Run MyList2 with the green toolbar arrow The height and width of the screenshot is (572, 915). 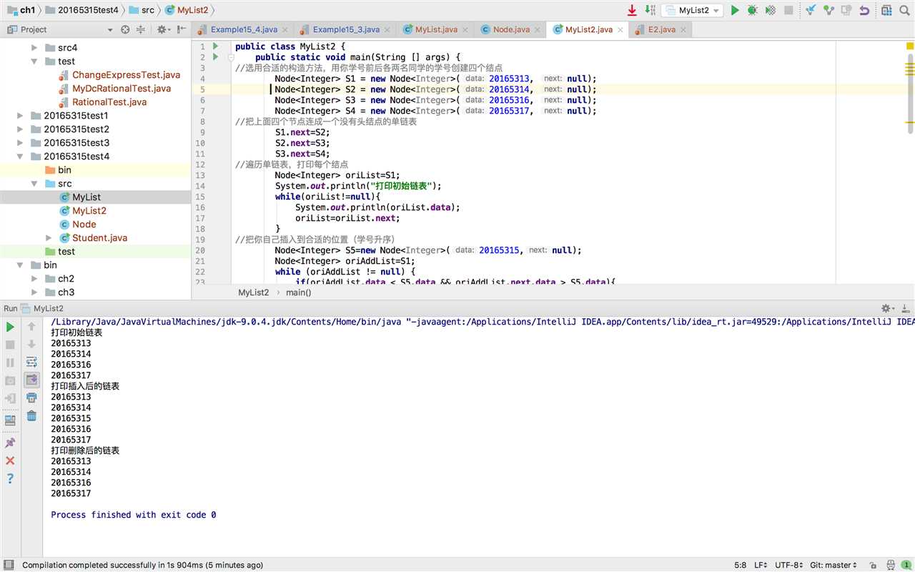point(735,10)
